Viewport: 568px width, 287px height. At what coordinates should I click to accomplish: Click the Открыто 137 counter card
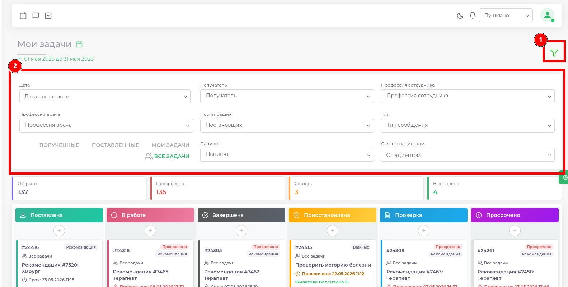click(79, 188)
